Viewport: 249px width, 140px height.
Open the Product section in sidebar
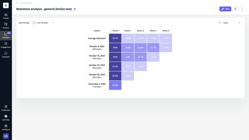[6, 26]
